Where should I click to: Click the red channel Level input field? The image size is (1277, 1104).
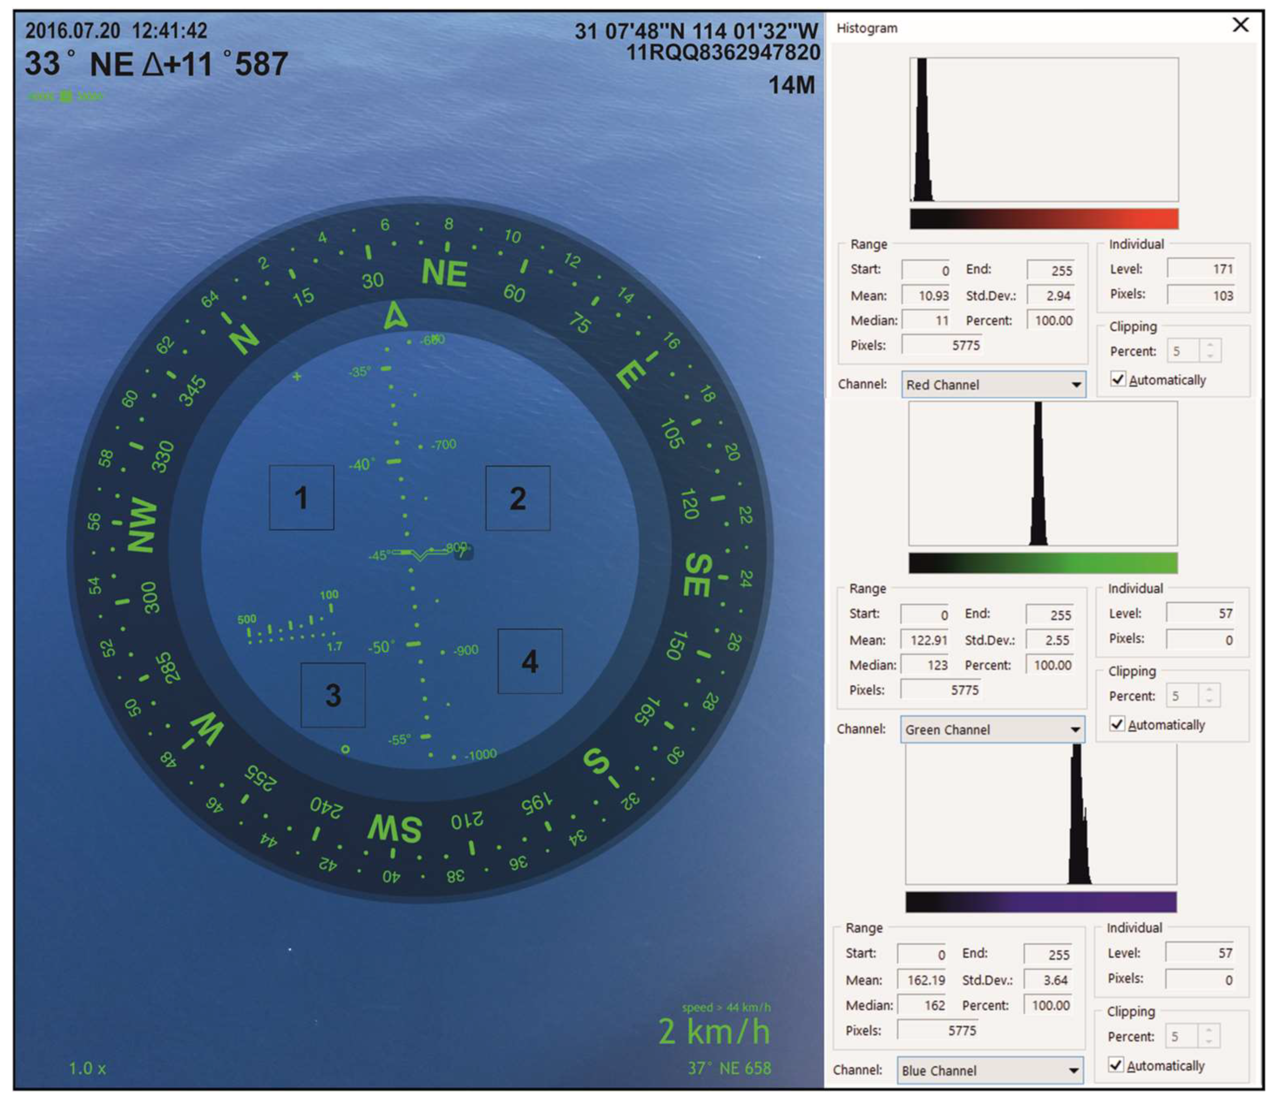click(1201, 269)
